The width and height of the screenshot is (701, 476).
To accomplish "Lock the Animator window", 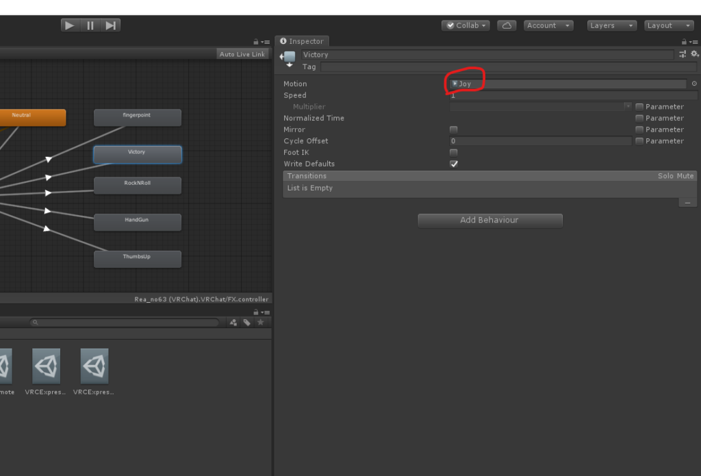I will click(x=256, y=42).
